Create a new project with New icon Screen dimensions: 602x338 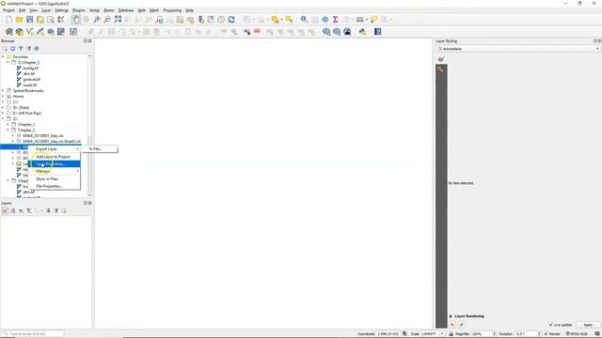pyautogui.click(x=8, y=20)
